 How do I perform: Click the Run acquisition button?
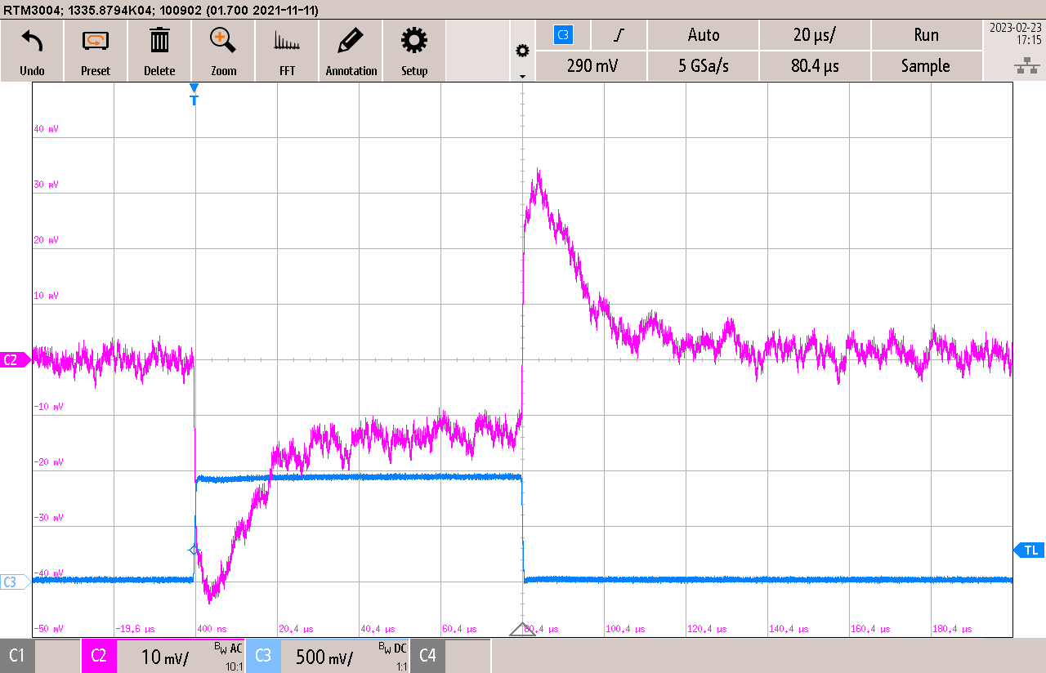click(927, 35)
